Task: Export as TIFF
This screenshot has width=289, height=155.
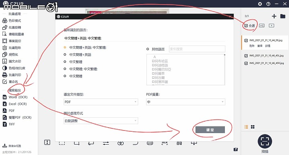Action: click(9, 124)
